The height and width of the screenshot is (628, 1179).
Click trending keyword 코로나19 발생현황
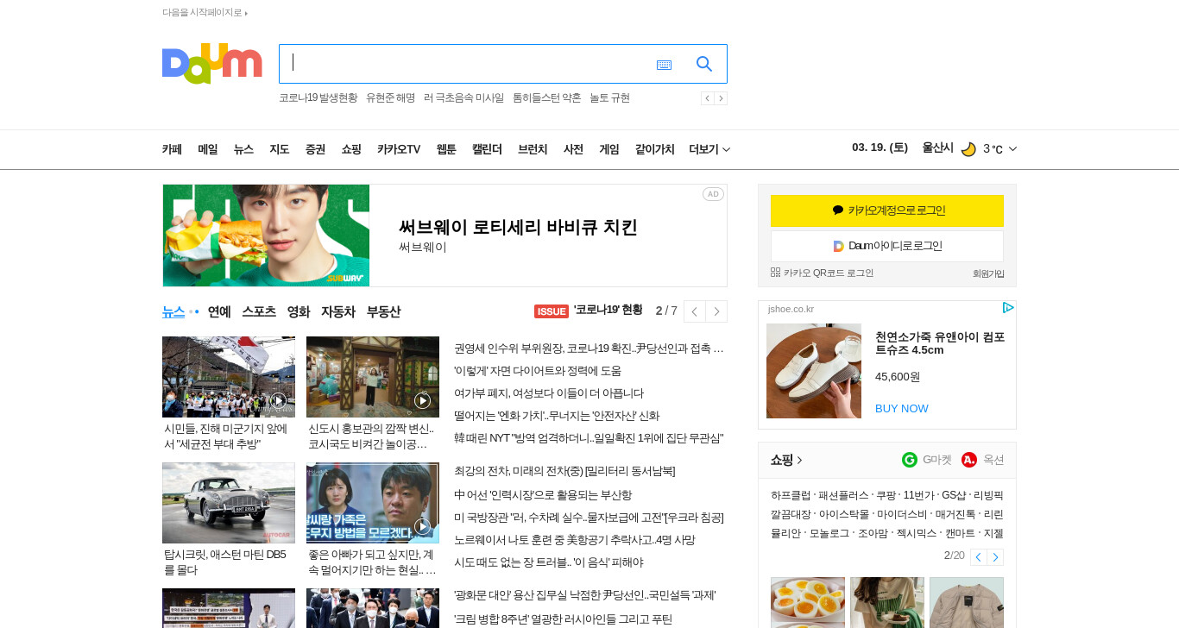[x=318, y=98]
